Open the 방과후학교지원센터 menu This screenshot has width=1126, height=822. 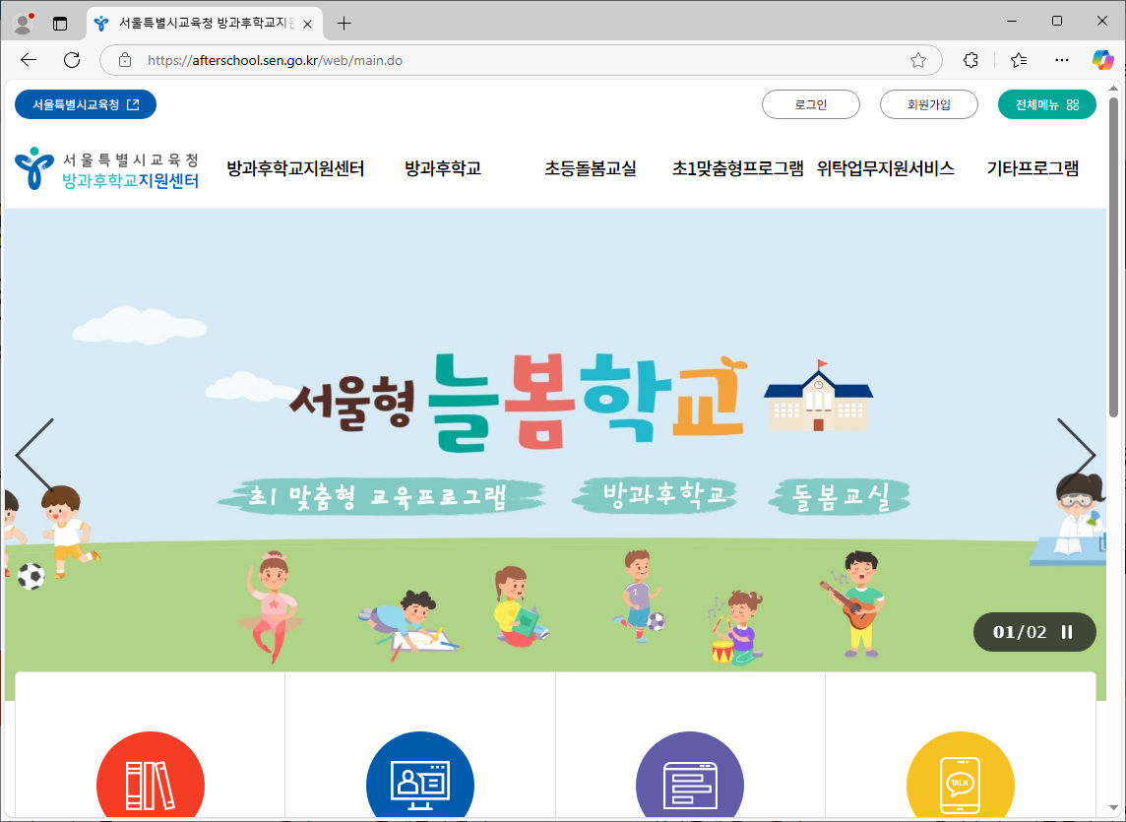pyautogui.click(x=294, y=168)
